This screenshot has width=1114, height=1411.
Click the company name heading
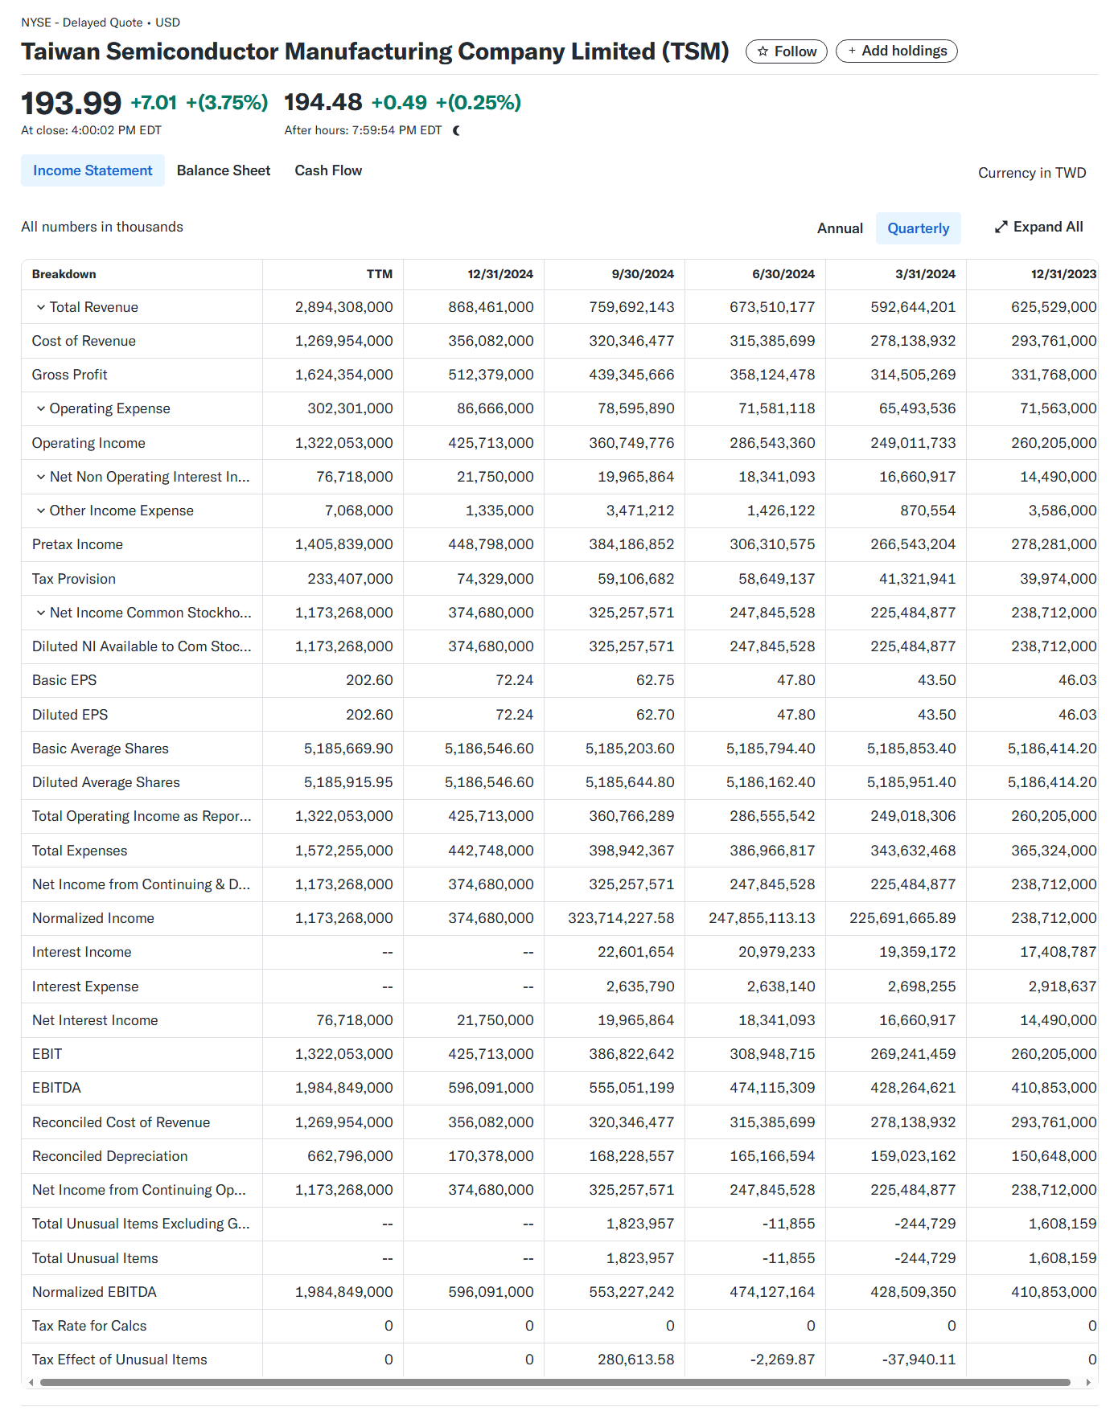(x=375, y=51)
